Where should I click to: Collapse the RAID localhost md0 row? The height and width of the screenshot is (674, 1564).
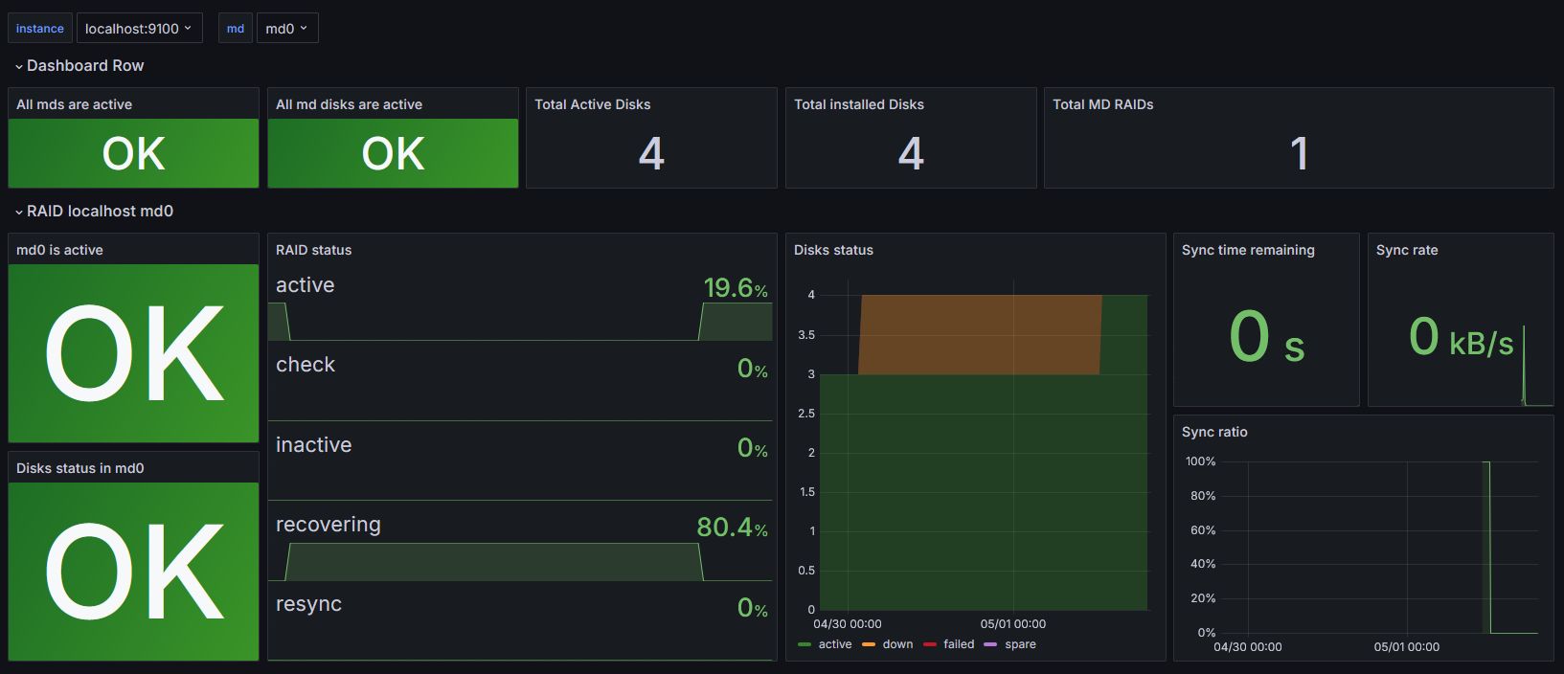(x=18, y=212)
